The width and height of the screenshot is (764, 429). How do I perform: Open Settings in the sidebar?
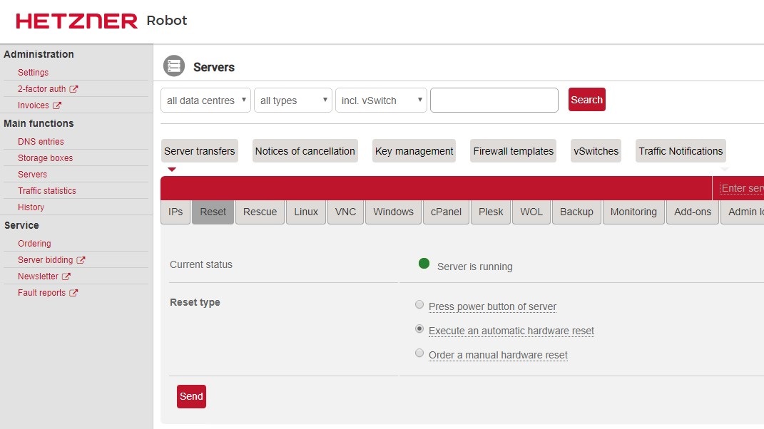point(33,73)
